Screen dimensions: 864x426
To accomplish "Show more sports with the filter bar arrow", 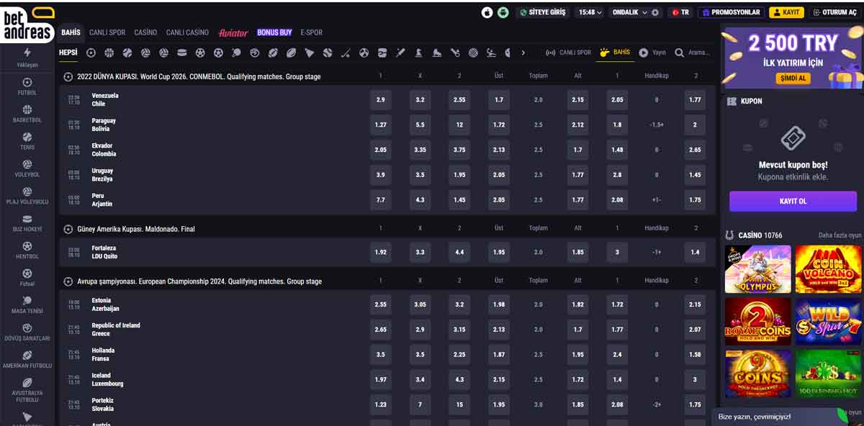I will click(x=523, y=53).
